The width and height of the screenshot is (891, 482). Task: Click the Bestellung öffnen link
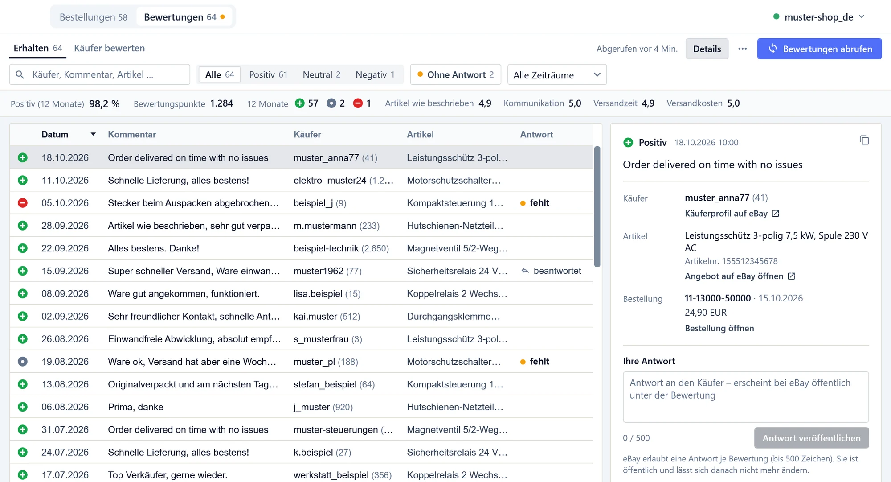719,329
